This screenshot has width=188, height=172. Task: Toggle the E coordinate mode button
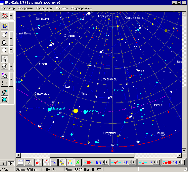(x=3, y=163)
